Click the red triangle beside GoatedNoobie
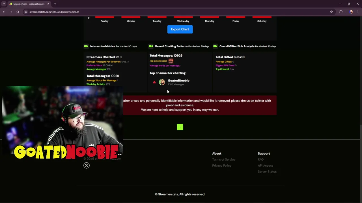Screen dimensions: 362x203 point(154,82)
